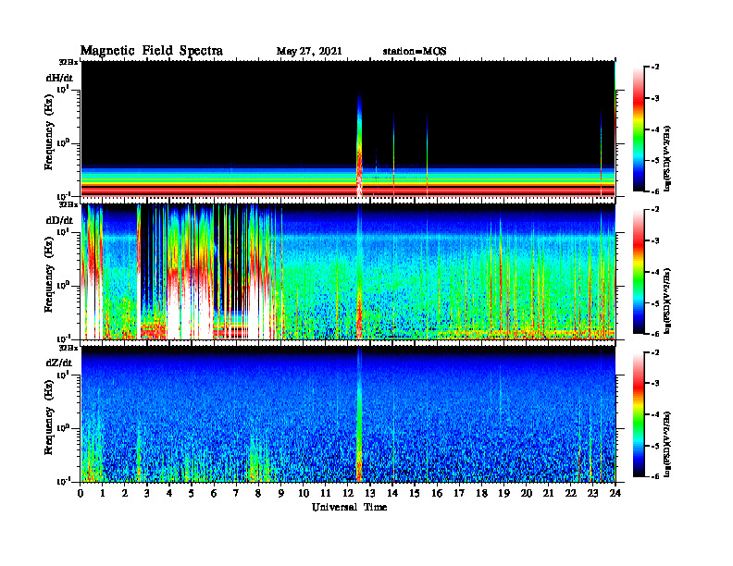Viewport: 733px width, 566px height.
Task: Click the hour "13" tick label on time axis
Action: (370, 494)
